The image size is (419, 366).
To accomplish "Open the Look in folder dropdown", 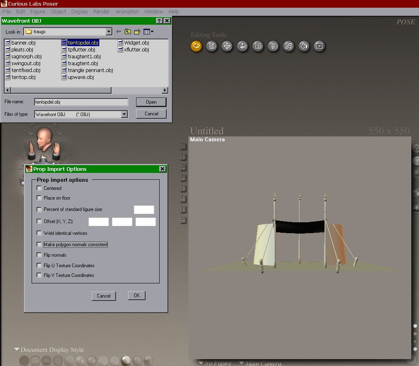I will [109, 32].
